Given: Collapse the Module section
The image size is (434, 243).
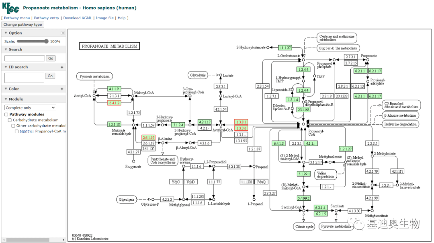Looking at the screenshot, I should click(x=6, y=99).
